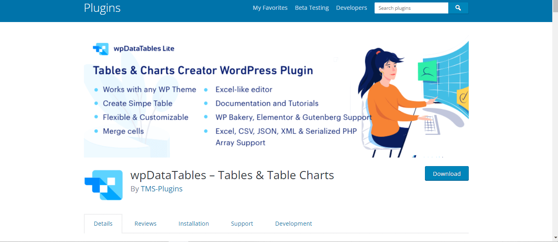Click 'Merge cells' text in banner
The image size is (558, 242).
(x=123, y=131)
